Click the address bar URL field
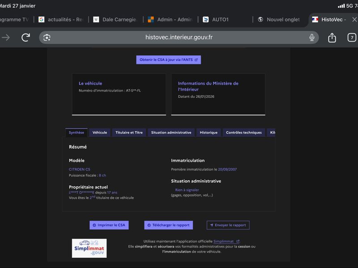 (179, 38)
